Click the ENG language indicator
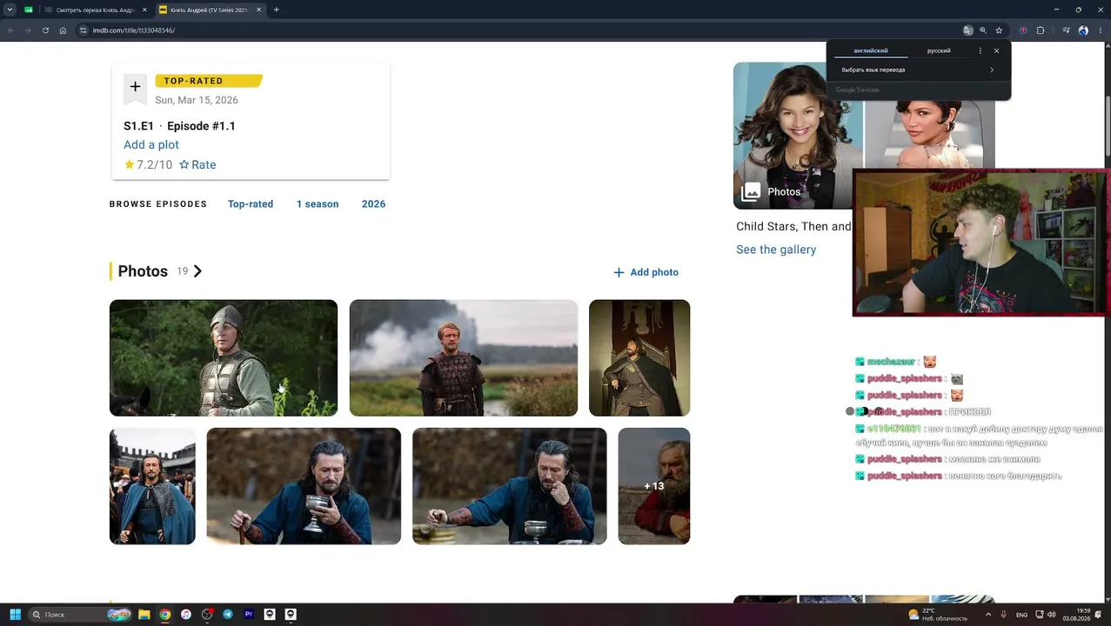 pos(1022,615)
